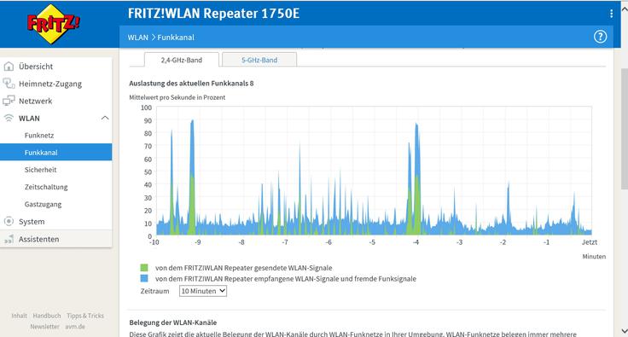Open the help question mark icon

(600, 37)
